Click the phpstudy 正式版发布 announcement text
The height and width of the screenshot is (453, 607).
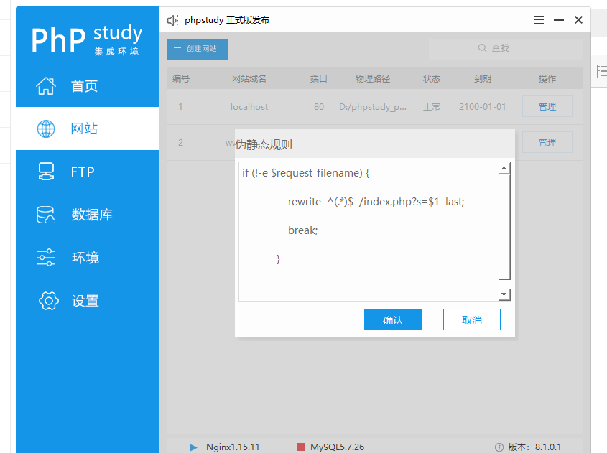click(227, 20)
